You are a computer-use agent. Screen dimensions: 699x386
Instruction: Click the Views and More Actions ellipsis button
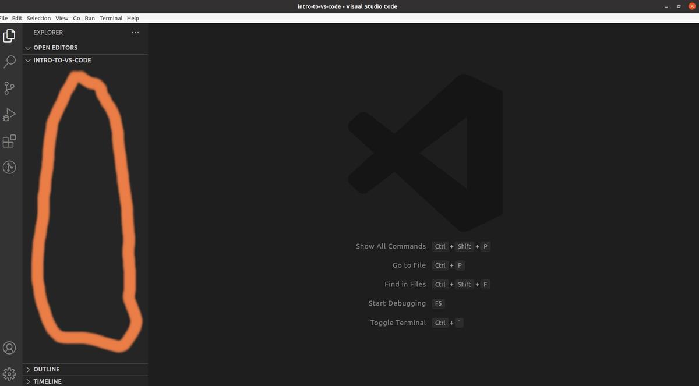tap(135, 33)
